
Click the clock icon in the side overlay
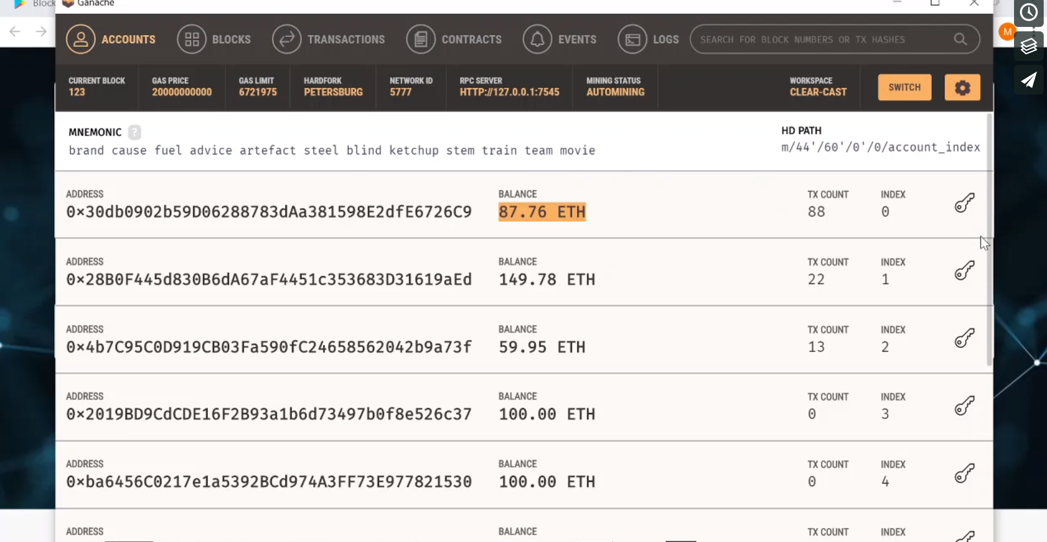1029,12
